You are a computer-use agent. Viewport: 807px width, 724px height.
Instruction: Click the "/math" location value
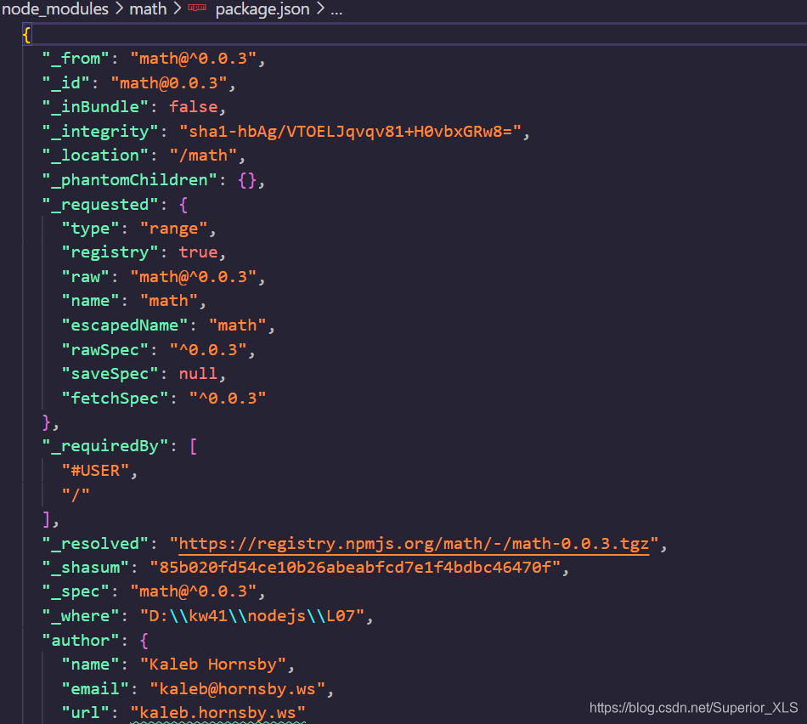tap(203, 156)
